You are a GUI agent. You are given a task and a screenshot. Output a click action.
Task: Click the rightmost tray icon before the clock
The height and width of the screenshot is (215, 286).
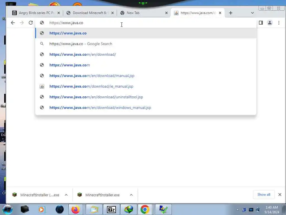pyautogui.click(x=258, y=210)
